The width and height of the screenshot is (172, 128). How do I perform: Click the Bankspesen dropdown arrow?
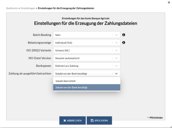116,66
